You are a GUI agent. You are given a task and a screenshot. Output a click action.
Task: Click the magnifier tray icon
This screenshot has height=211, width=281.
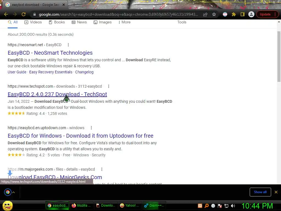click(207, 206)
